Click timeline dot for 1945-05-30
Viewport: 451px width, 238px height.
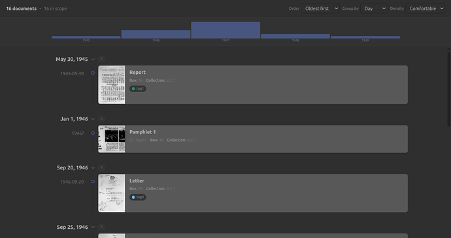point(93,73)
